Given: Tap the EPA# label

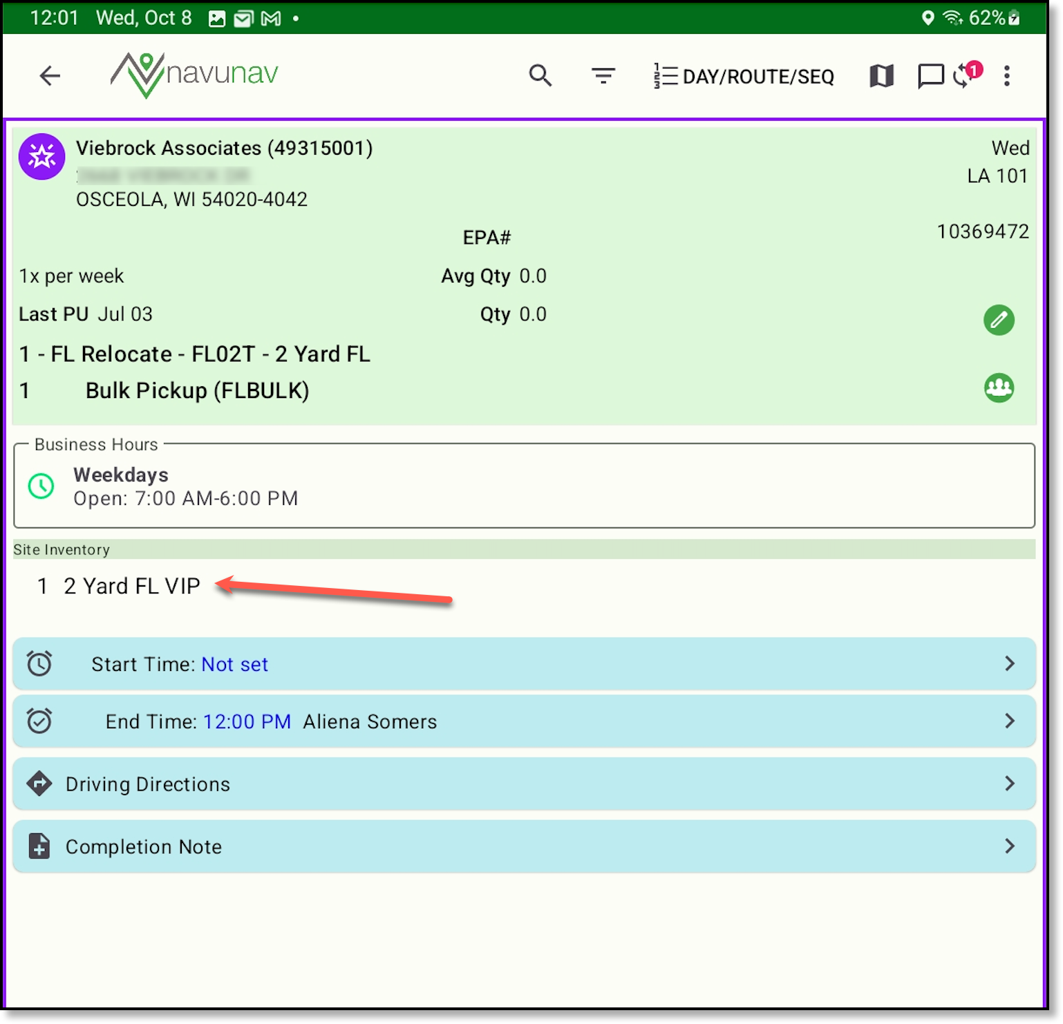Looking at the screenshot, I should 487,238.
